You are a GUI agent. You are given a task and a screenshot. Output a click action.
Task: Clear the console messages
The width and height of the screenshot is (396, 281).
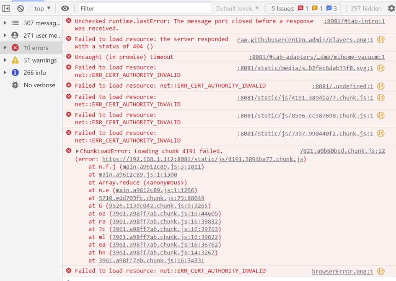21,8
